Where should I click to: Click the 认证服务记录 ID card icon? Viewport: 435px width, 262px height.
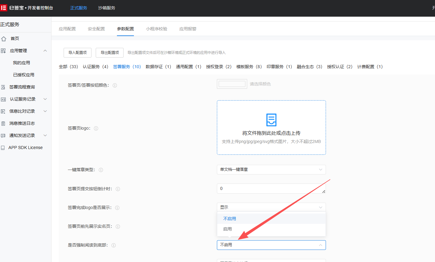point(3,99)
